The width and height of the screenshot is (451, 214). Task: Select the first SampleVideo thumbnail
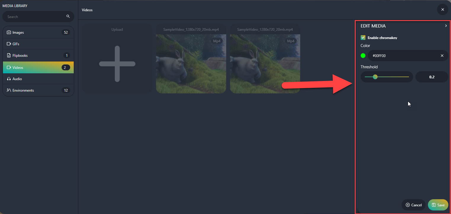[x=191, y=59]
